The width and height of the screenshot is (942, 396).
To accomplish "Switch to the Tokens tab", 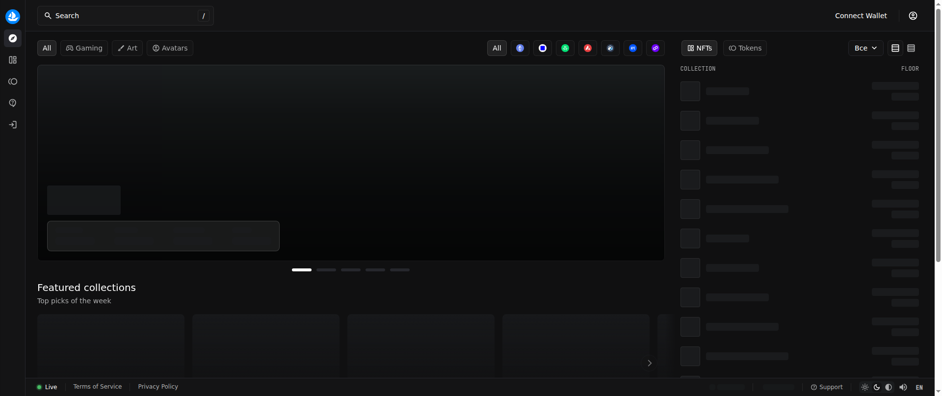I will point(745,48).
